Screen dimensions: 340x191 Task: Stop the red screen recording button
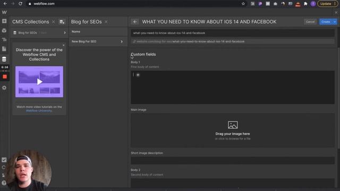5,76
